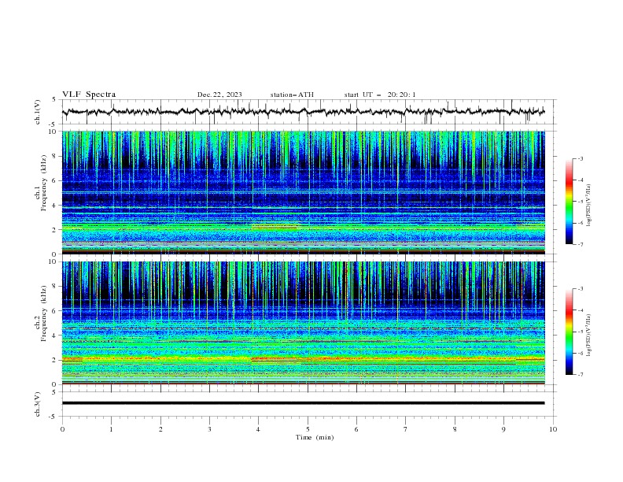Click the '-7' label on the lower colorbar

[581, 375]
